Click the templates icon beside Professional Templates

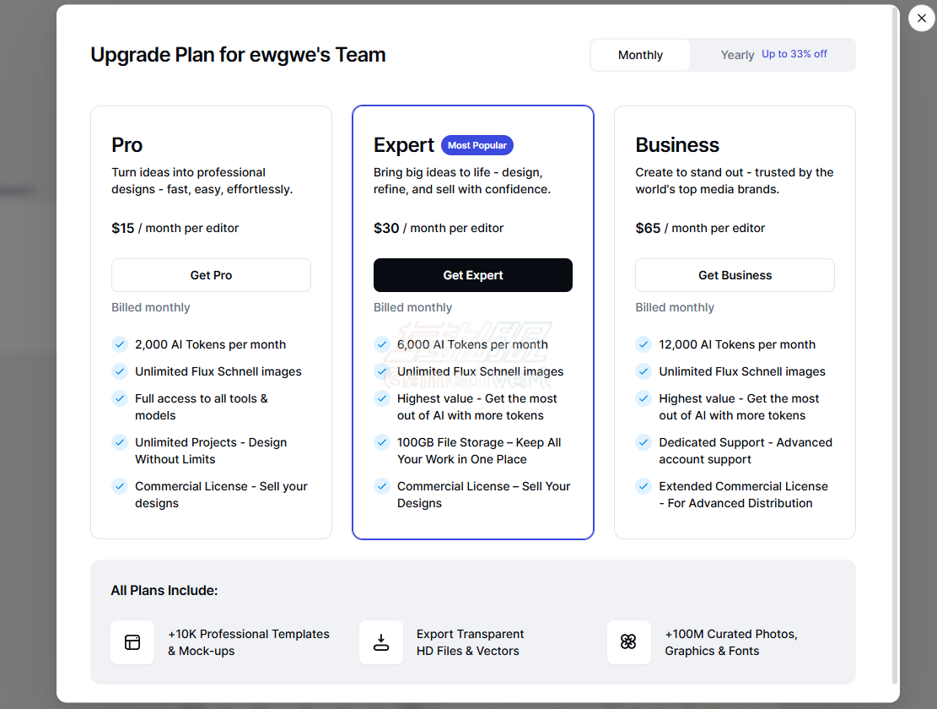click(x=132, y=642)
